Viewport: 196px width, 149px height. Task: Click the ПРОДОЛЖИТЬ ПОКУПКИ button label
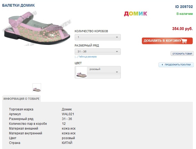(x=178, y=65)
